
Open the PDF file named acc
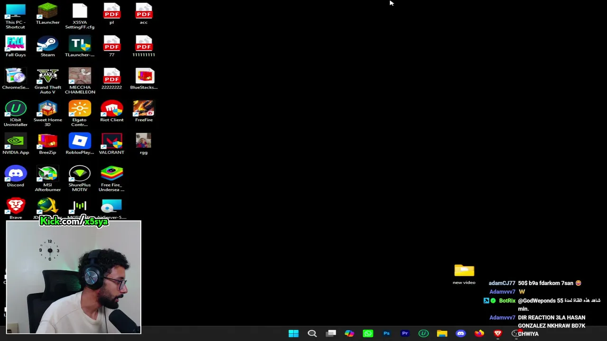tap(144, 14)
